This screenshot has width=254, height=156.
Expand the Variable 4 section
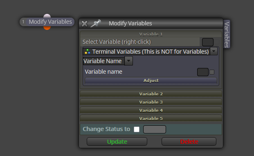click(x=151, y=110)
